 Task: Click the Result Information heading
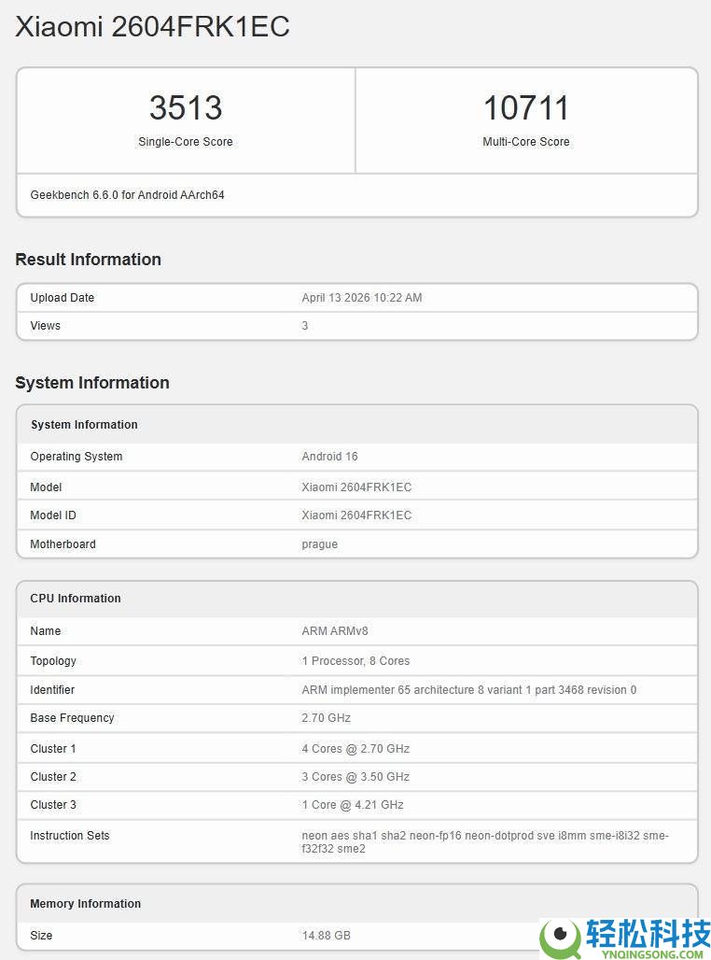click(88, 260)
